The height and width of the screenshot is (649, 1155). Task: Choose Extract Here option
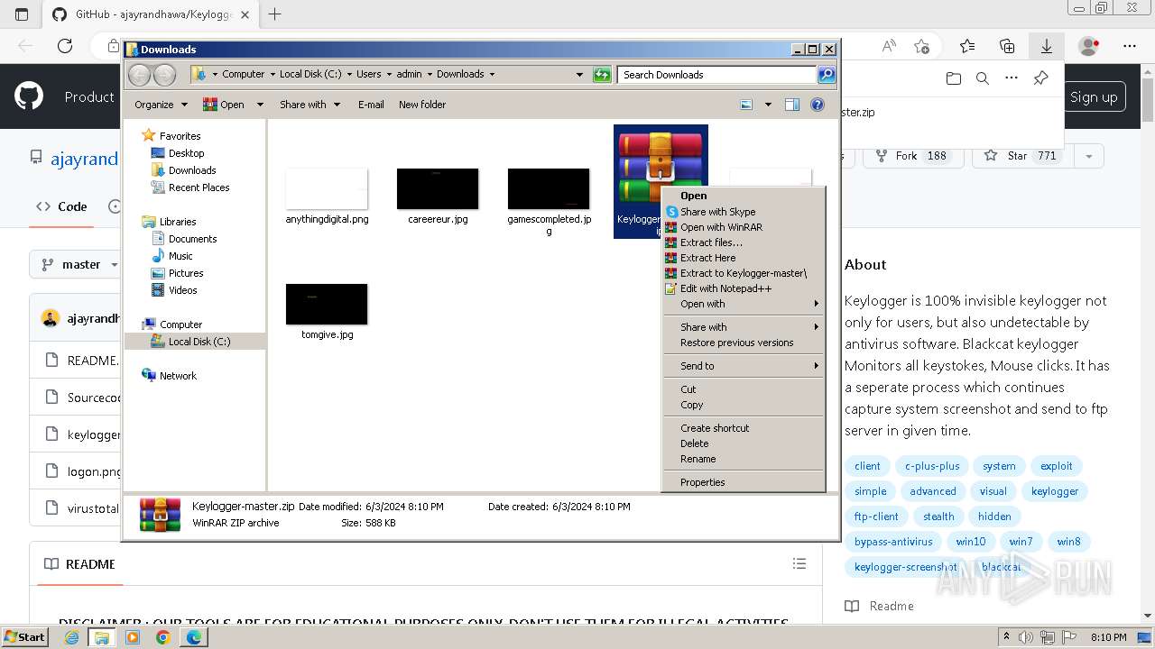[x=744, y=258]
